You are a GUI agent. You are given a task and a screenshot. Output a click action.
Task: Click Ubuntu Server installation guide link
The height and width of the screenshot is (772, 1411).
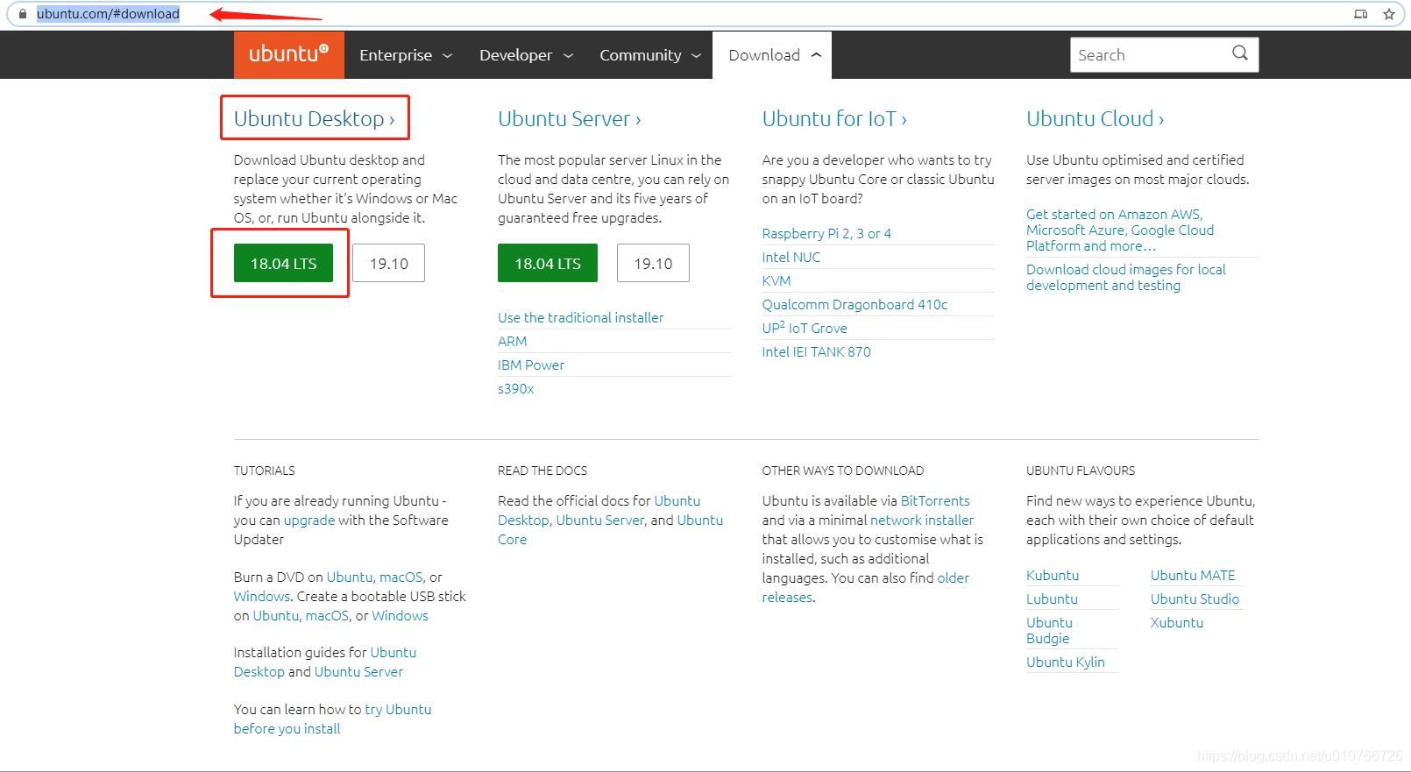[358, 671]
